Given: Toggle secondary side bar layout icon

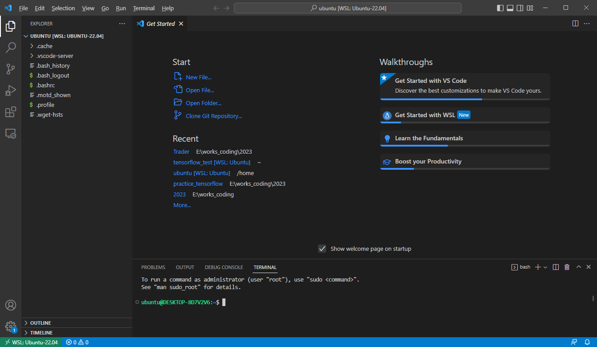Looking at the screenshot, I should click(520, 8).
